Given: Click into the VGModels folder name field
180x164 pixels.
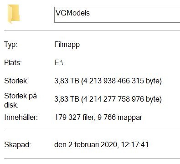Looking at the screenshot, I should 117,15.
